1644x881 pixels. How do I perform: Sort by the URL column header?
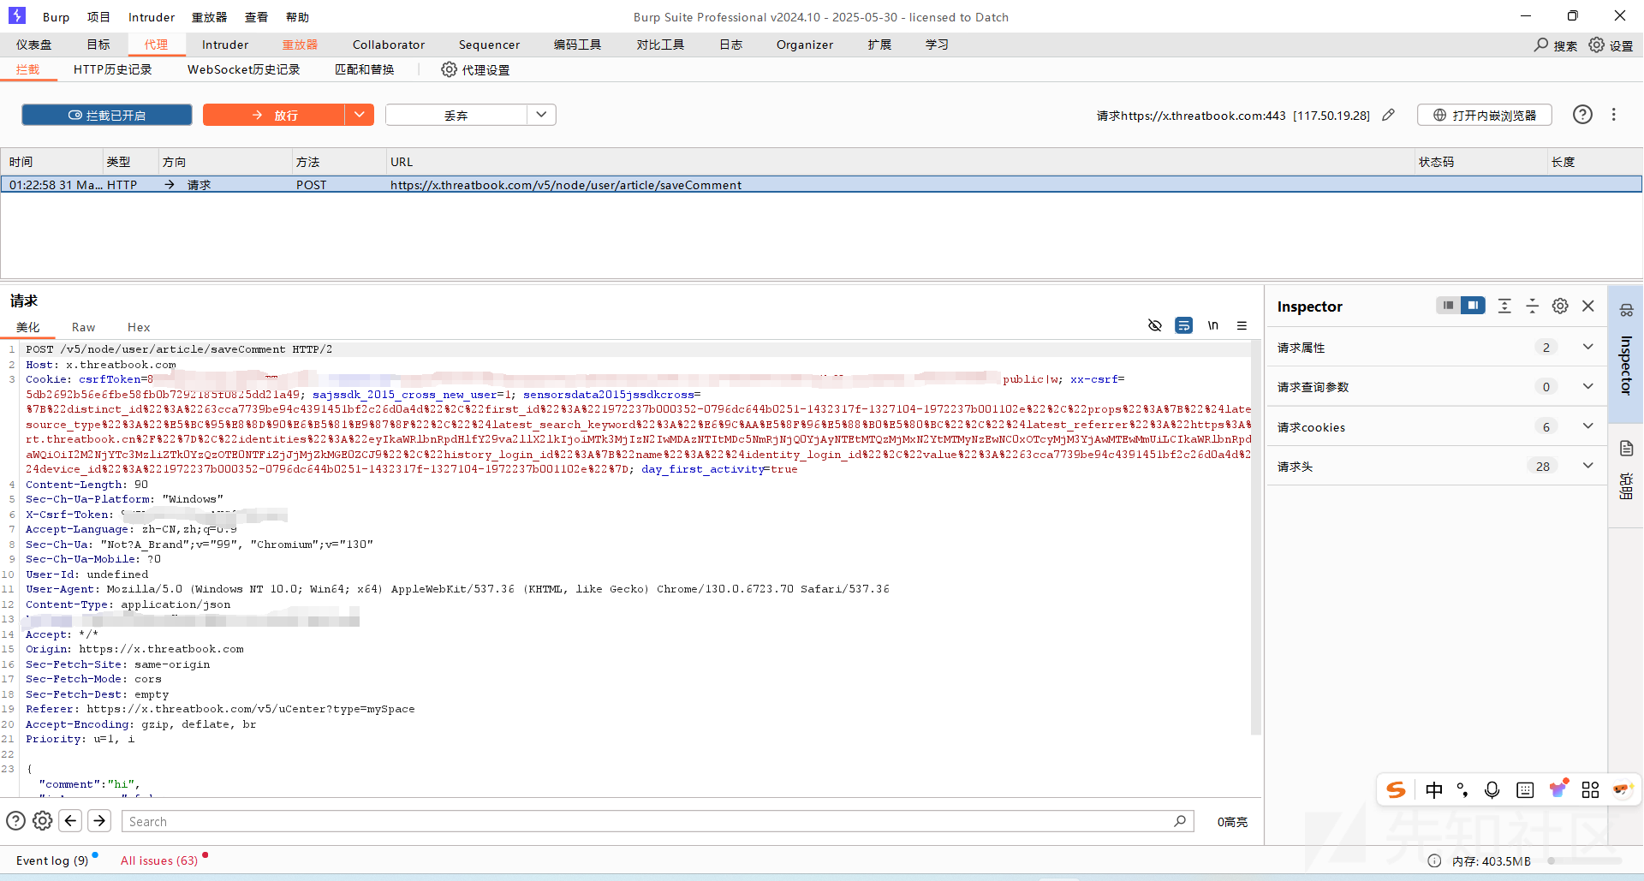coord(899,162)
